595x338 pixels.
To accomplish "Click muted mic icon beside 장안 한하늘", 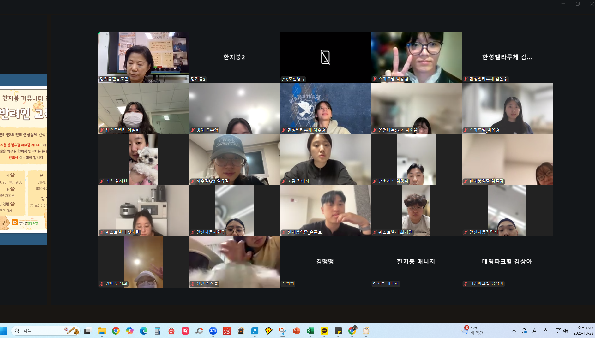I will [x=193, y=283].
